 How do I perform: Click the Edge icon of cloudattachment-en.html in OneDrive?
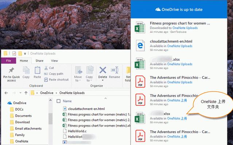[140, 45]
